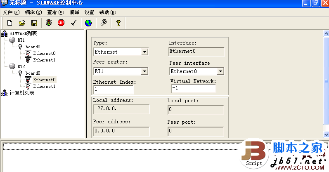The width and height of the screenshot is (329, 172).
Task: Select Ethernet1 under the RT2 board0
Action: tap(44, 86)
